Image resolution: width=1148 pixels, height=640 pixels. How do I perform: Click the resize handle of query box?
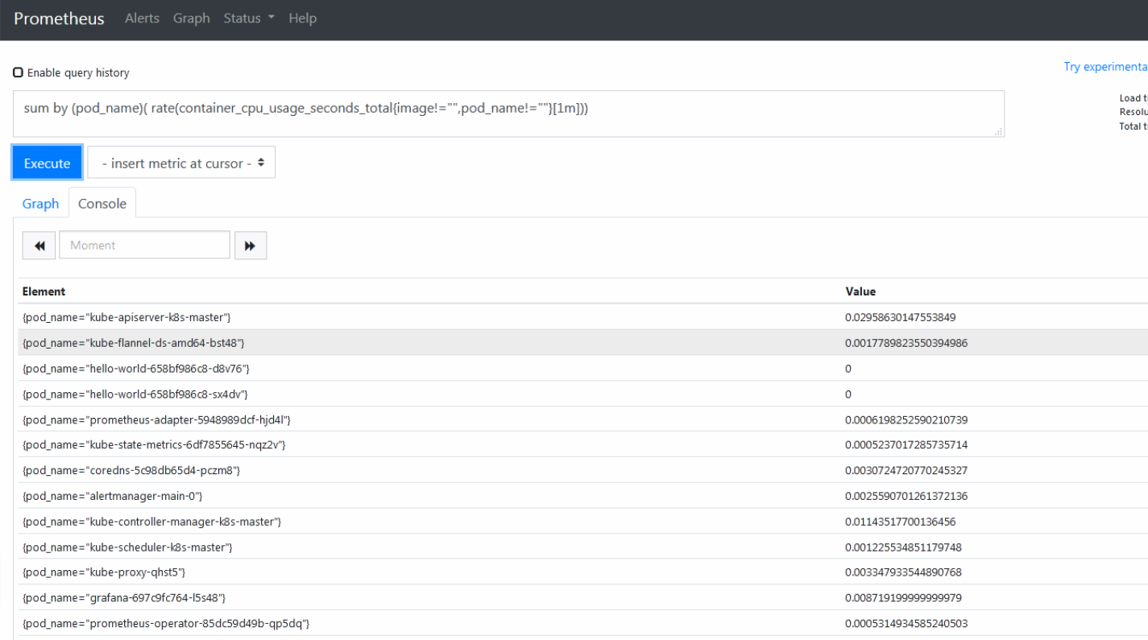coord(999,131)
